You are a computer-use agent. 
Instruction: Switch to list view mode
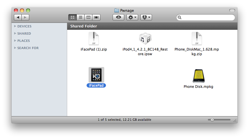pos(80,17)
